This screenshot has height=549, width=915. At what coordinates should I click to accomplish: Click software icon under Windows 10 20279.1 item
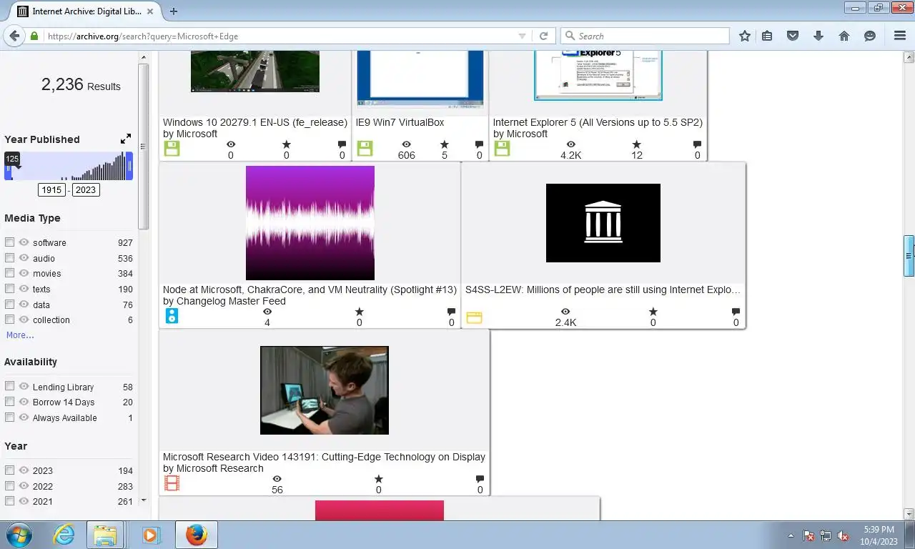click(172, 149)
